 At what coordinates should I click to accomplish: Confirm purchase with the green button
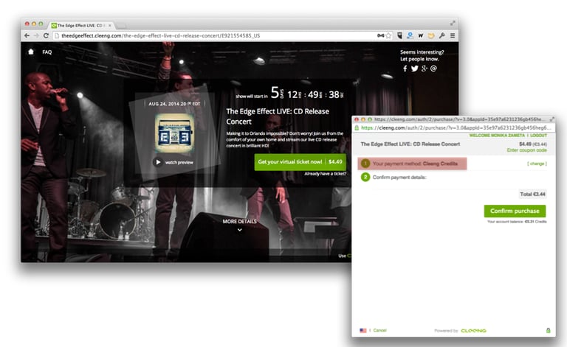(x=515, y=211)
